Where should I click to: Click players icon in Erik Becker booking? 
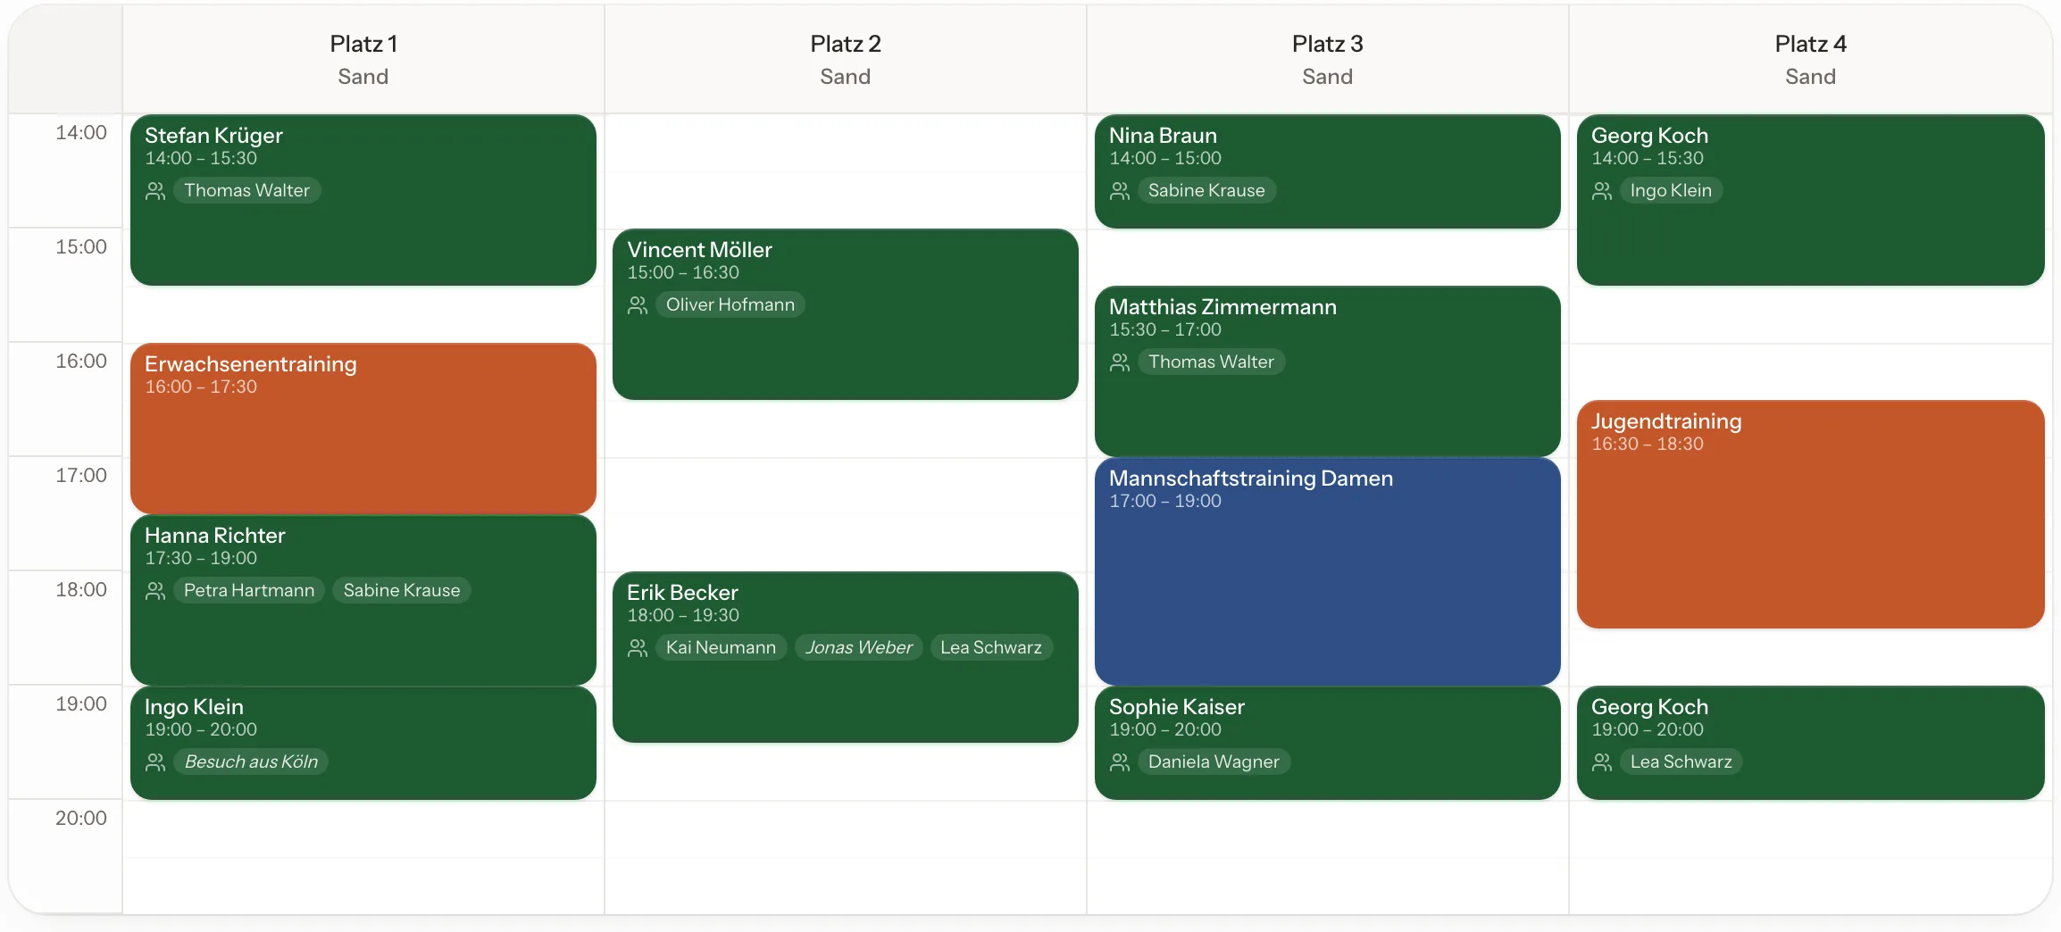638,648
